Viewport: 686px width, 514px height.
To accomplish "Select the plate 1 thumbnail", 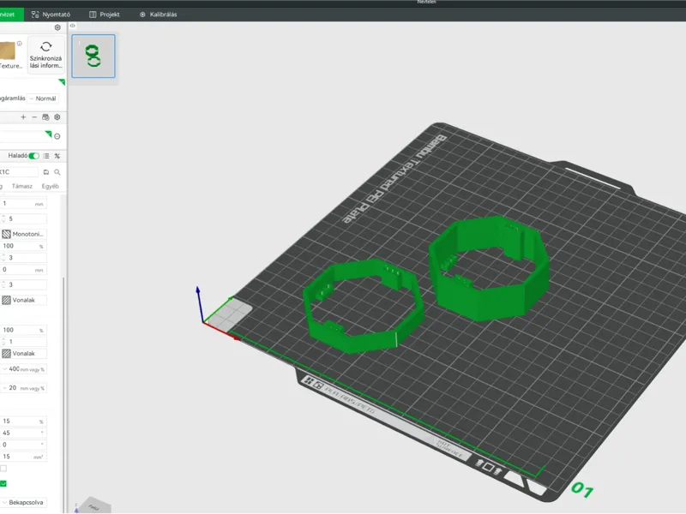I will coord(93,56).
